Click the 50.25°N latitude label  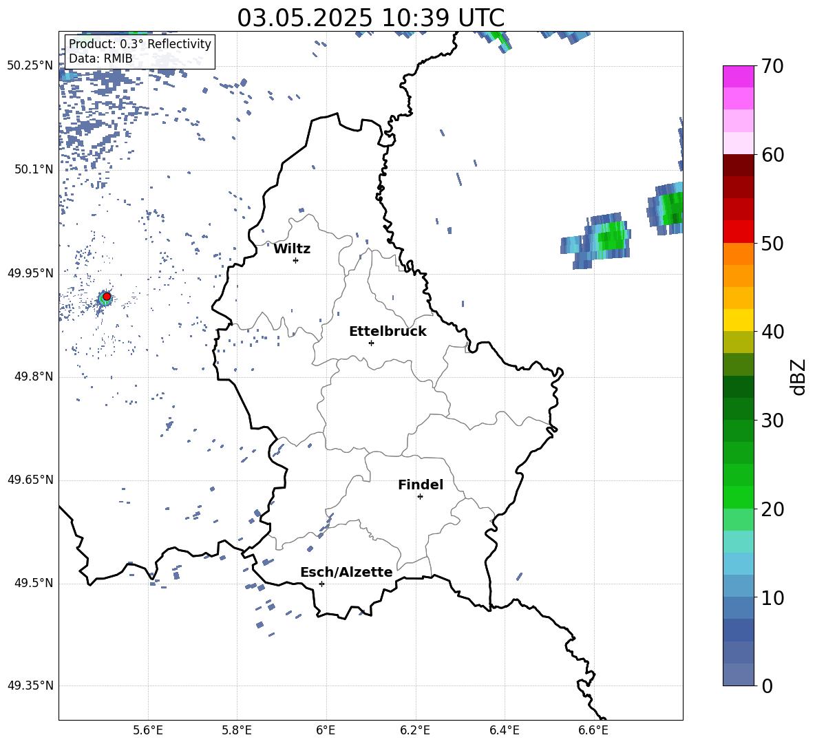(x=30, y=65)
